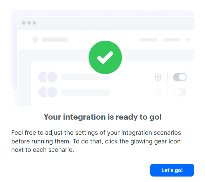The width and height of the screenshot is (205, 182).
Task: Select the second placeholder nav pill in header
Action: 171,40
